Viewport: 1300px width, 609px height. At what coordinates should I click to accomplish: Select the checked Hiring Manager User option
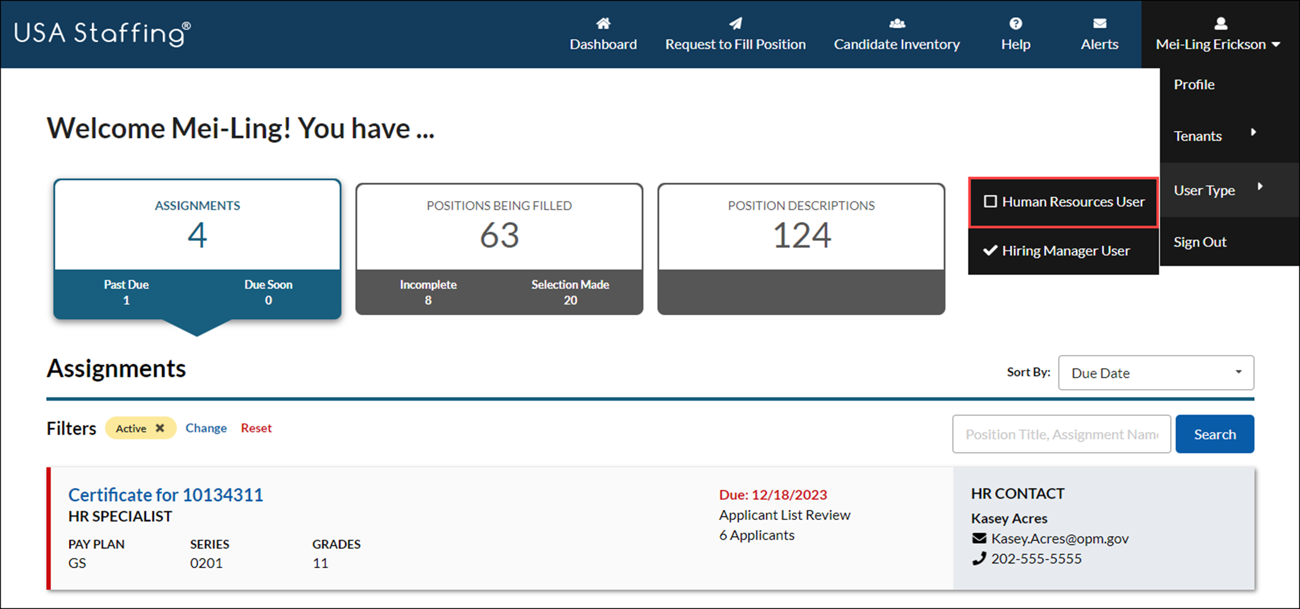(x=1063, y=251)
